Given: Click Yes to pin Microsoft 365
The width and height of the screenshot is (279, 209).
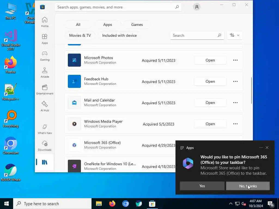Looking at the screenshot, I should coord(202,186).
